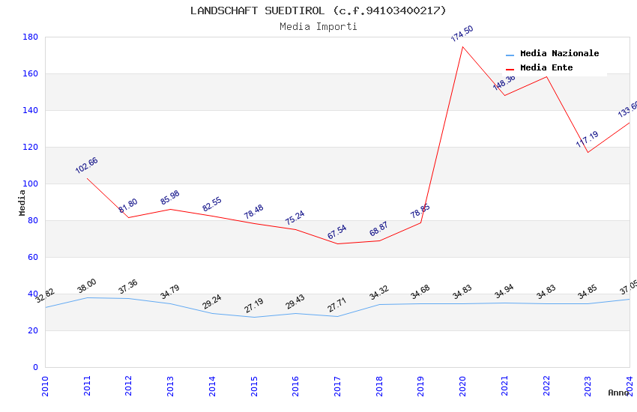
Task: Click the 180 y-axis tick label
Action: point(30,37)
